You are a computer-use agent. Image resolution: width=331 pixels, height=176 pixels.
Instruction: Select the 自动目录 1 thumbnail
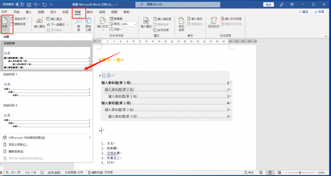[x=47, y=89]
